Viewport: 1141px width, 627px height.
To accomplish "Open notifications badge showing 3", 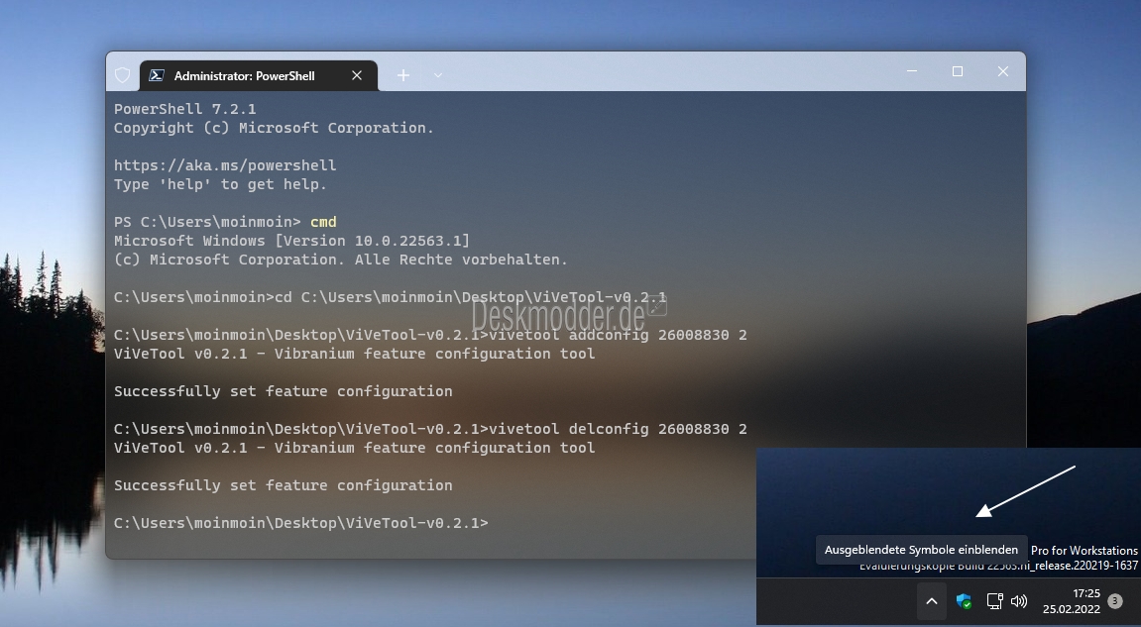I will 1115,601.
